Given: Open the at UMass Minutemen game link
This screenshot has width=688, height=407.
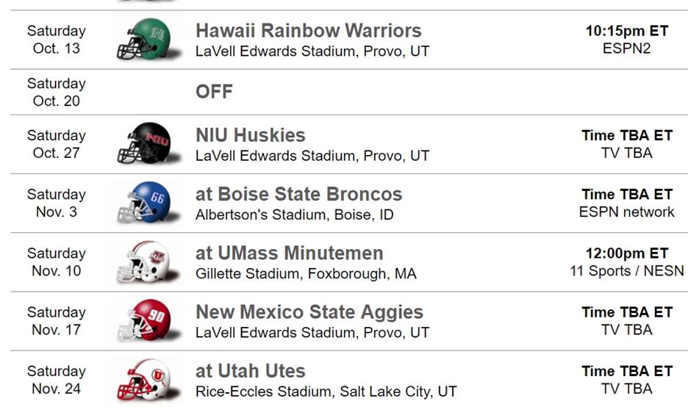Looking at the screenshot, I should [x=289, y=253].
